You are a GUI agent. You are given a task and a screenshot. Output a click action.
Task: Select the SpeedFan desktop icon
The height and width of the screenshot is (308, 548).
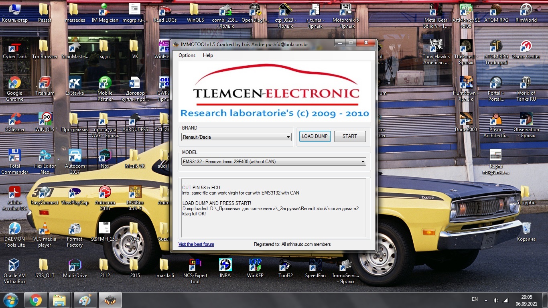click(315, 269)
